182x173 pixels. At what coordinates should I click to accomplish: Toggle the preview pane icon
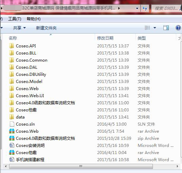point(166,28)
